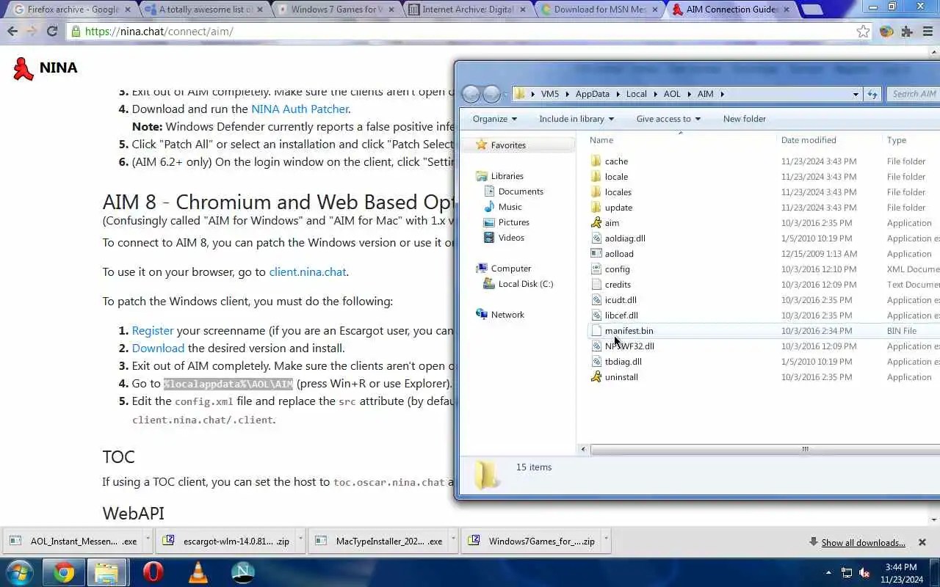Click the New folder button

[x=744, y=119]
